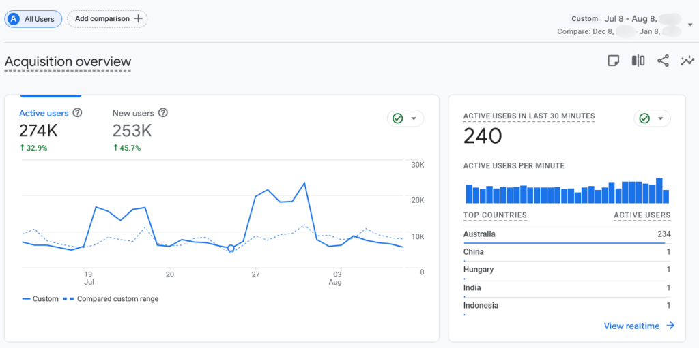Click help icon next to New users
The image size is (699, 348).
point(163,113)
